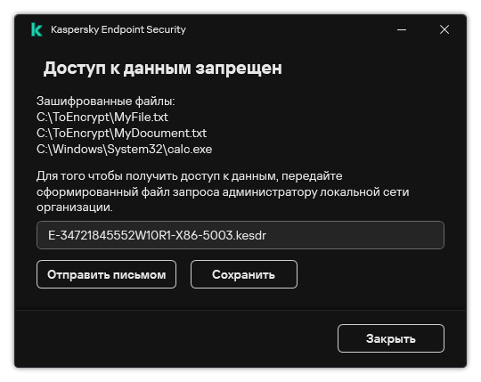Select the heading Доступ к данным запрещен
Screen dimensions: 481x382
tap(163, 68)
